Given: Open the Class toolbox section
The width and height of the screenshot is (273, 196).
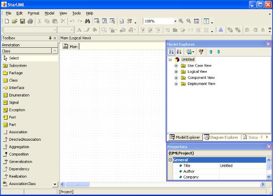Looking at the screenshot, I should pos(26,51).
